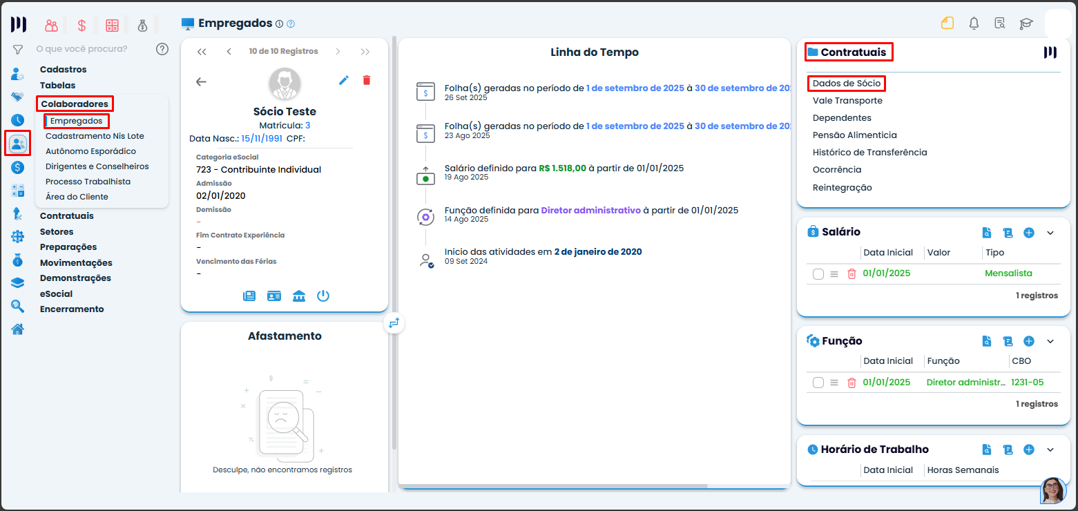Go to previous record with single-left chevron
This screenshot has height=511, width=1078.
pos(229,52)
